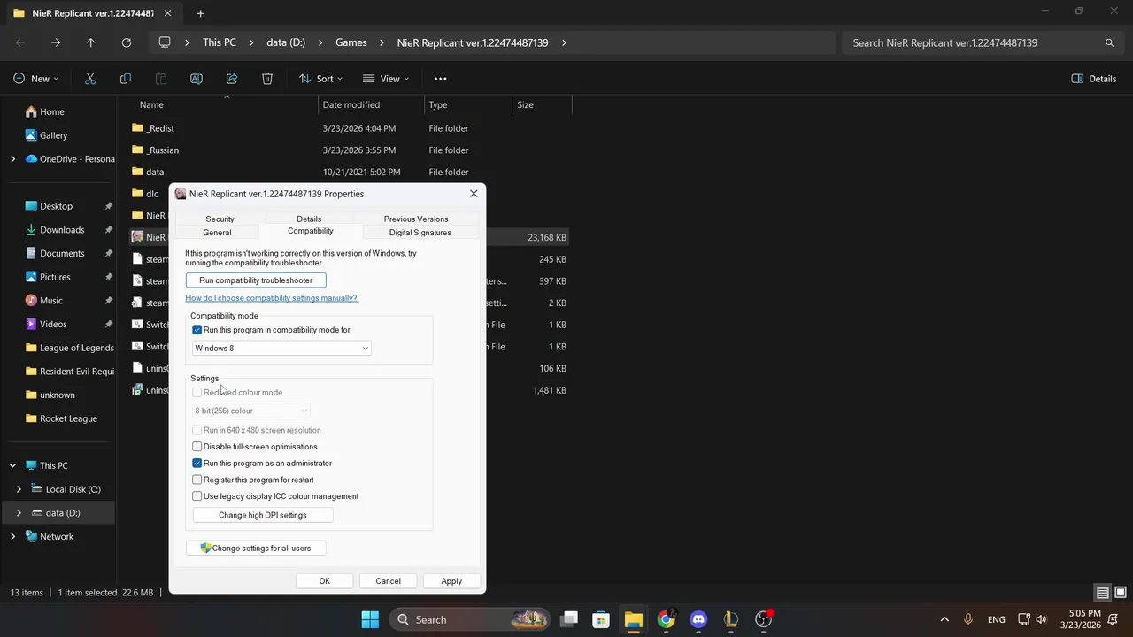Click Apply in the Properties dialog

pyautogui.click(x=451, y=581)
